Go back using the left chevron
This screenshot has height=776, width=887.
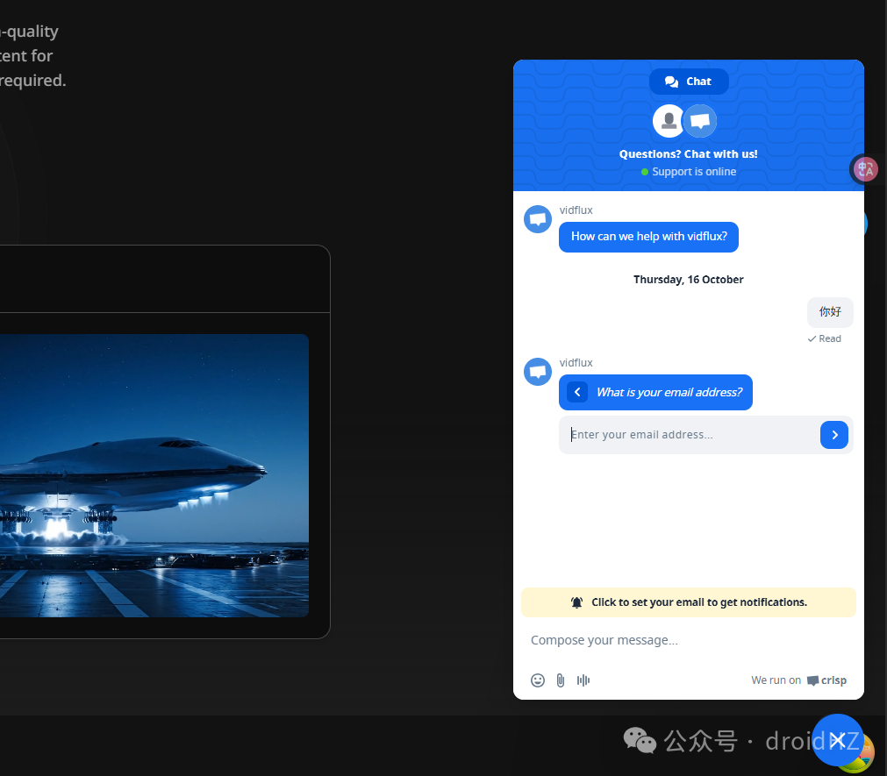click(577, 392)
